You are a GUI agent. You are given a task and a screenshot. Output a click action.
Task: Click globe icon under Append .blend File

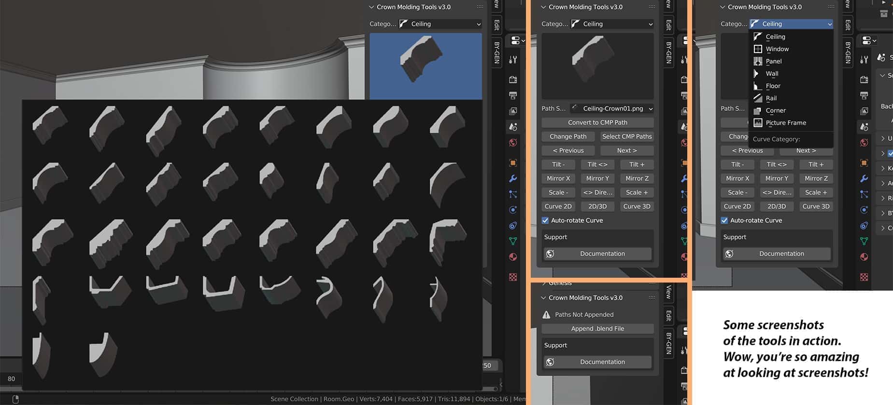[550, 362]
